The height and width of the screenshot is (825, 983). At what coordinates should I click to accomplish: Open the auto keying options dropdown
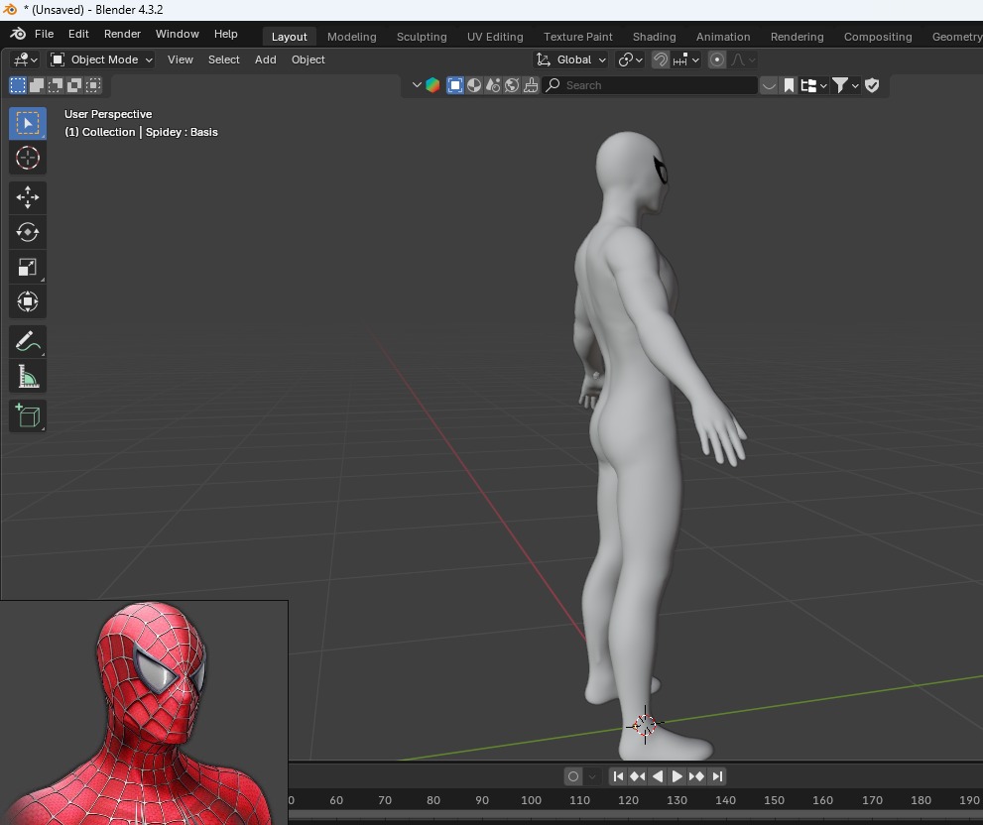pos(592,776)
